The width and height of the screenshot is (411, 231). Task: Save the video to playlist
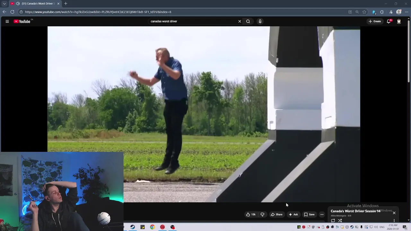click(x=309, y=215)
